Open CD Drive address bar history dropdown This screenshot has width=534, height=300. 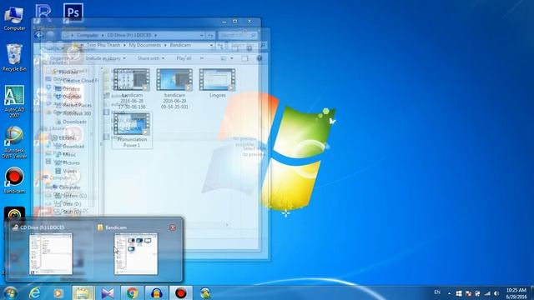[202, 35]
